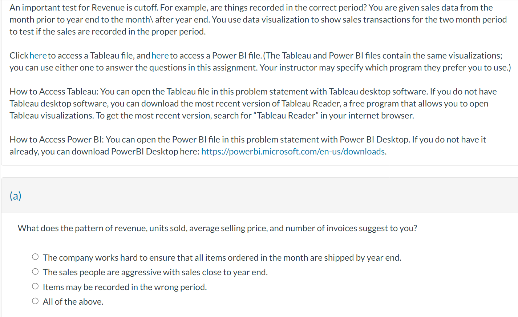This screenshot has width=518, height=317.
Task: Click answer text about aggressive sales people
Action: pyautogui.click(x=155, y=272)
